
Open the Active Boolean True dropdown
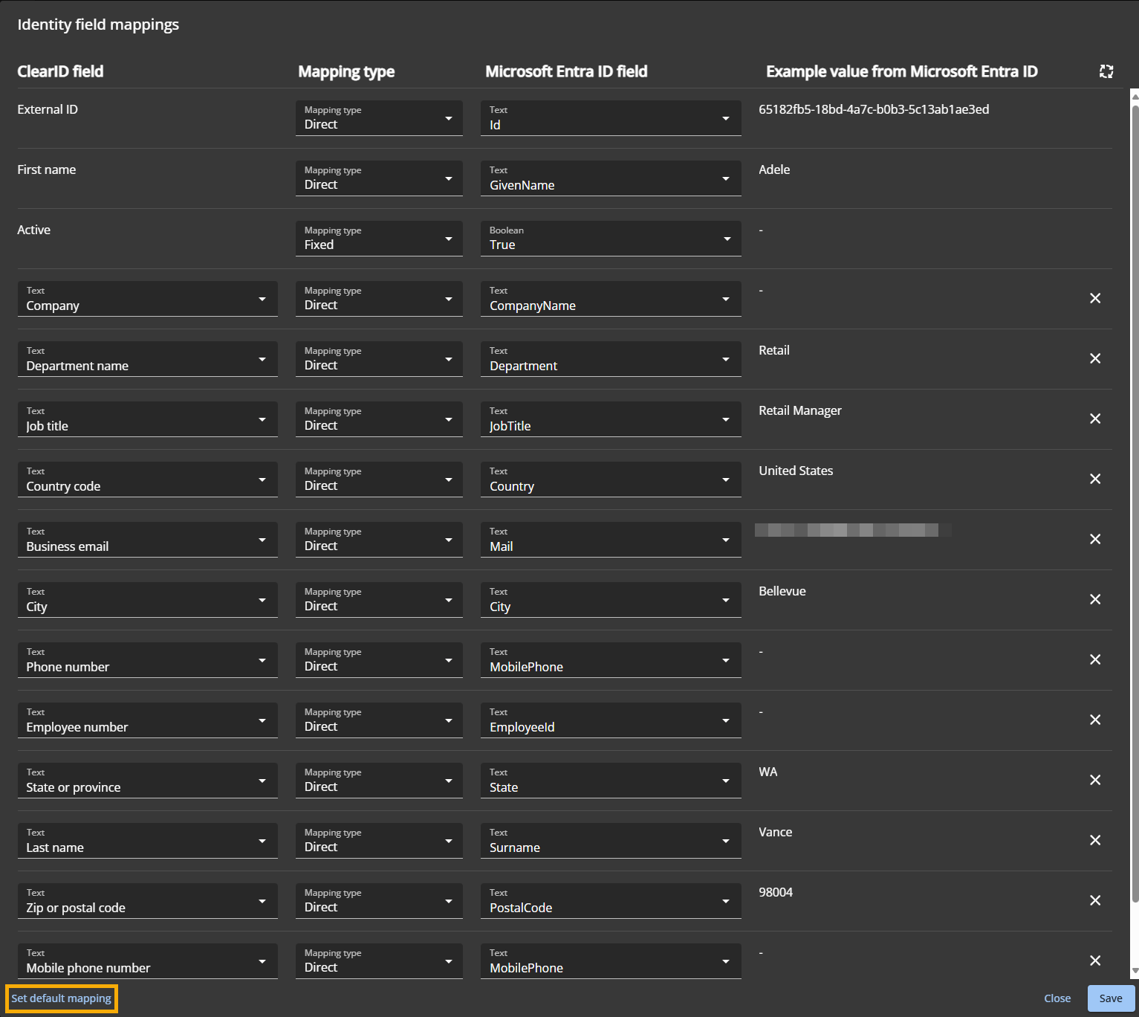(x=610, y=239)
